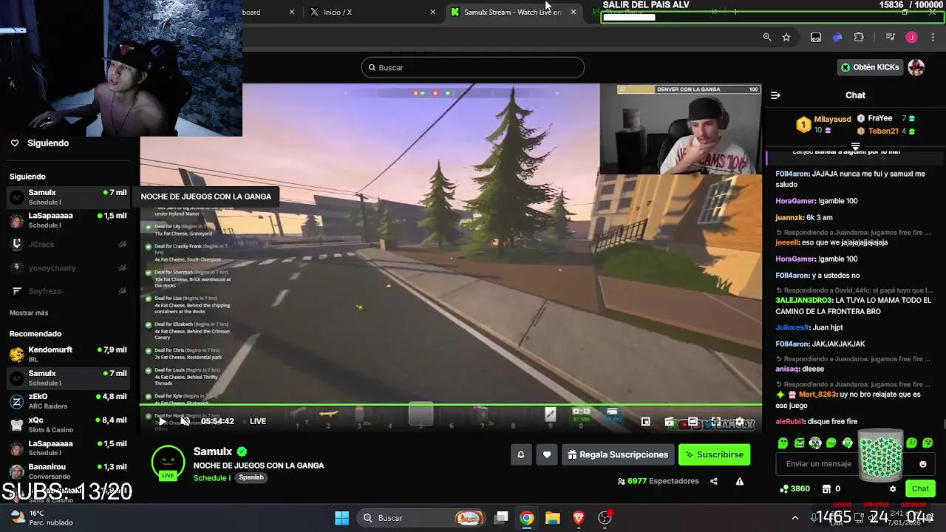Image resolution: width=946 pixels, height=532 pixels.
Task: Open xQc Slots & Casino channel
Action: [68, 425]
